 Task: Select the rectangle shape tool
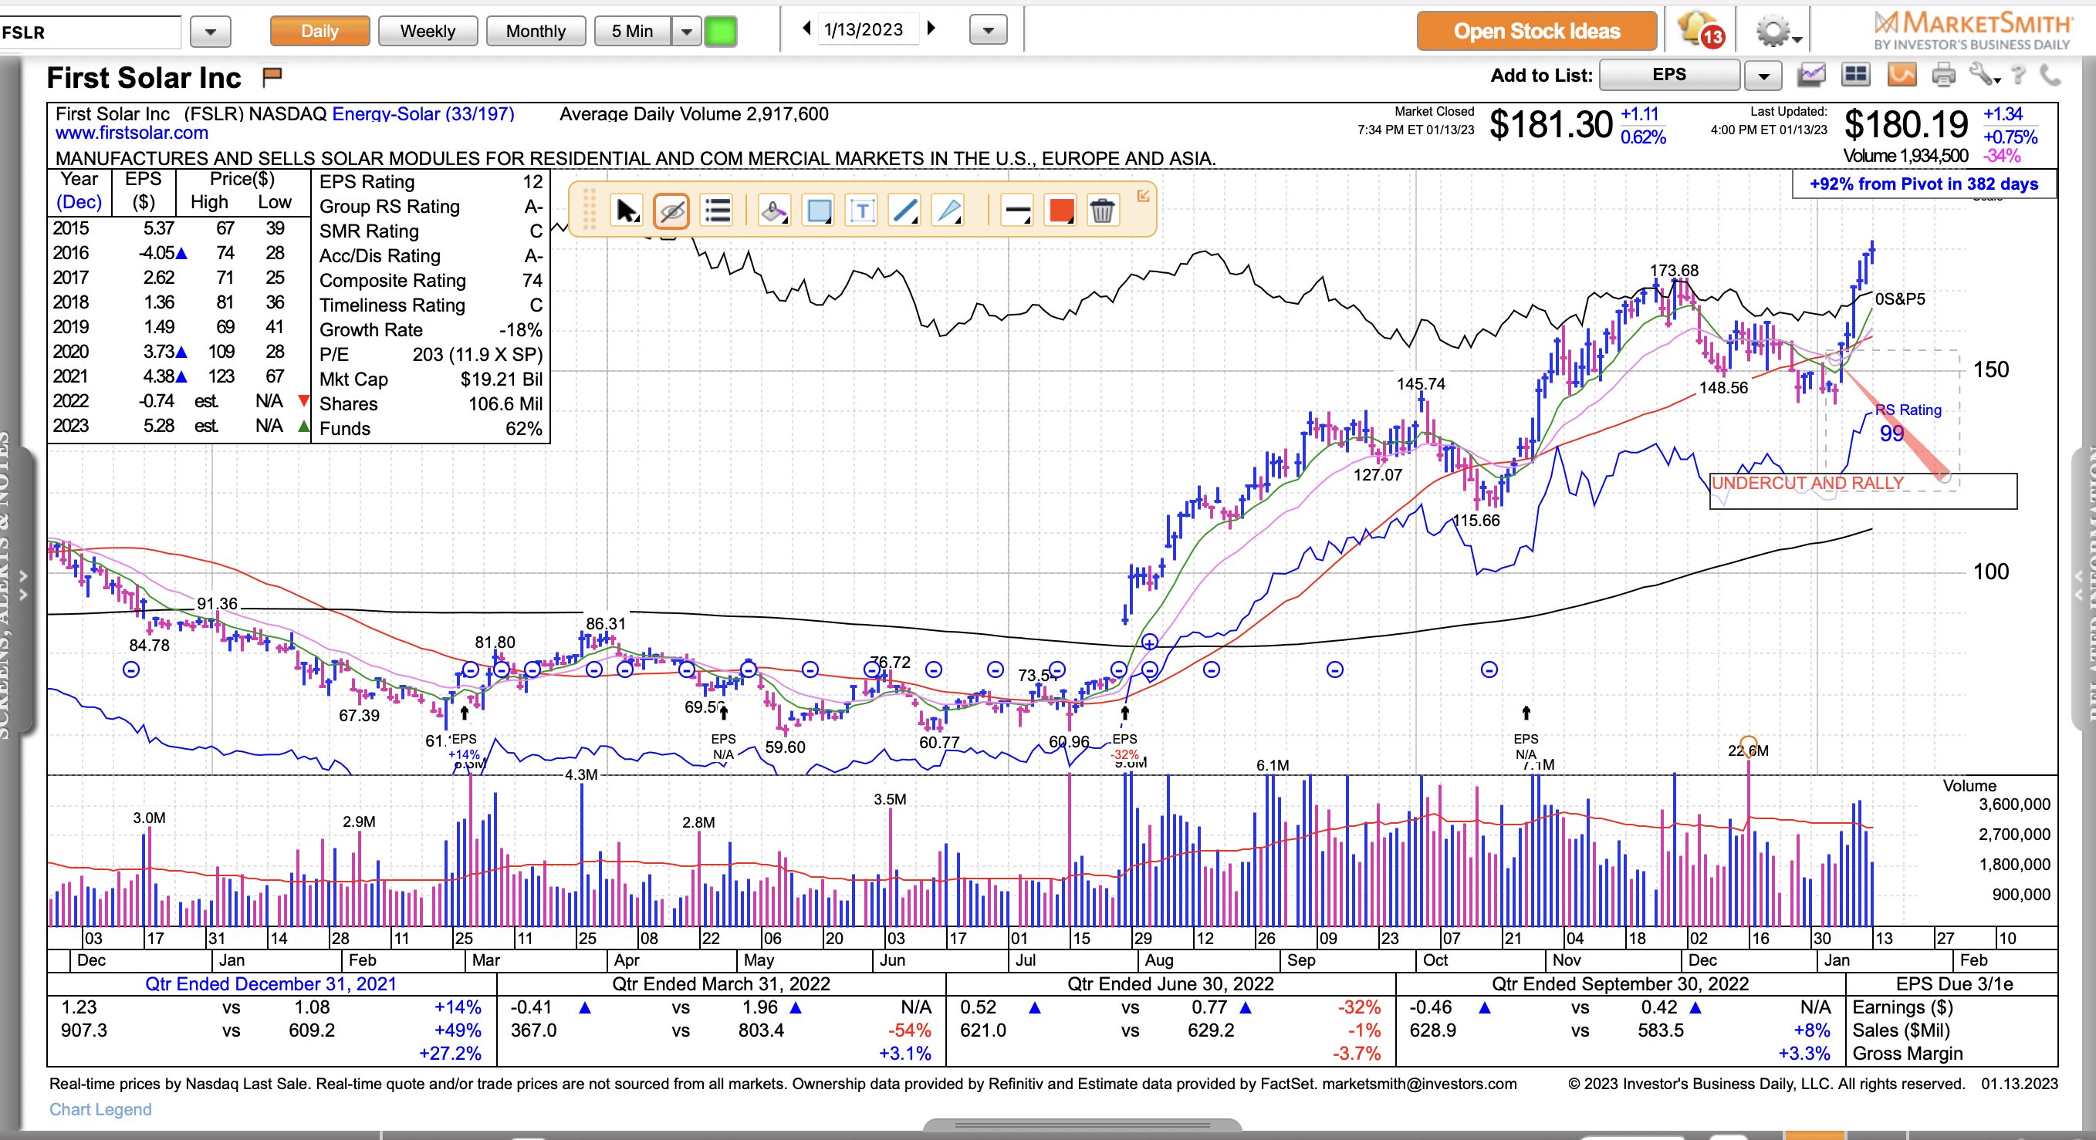[x=819, y=211]
